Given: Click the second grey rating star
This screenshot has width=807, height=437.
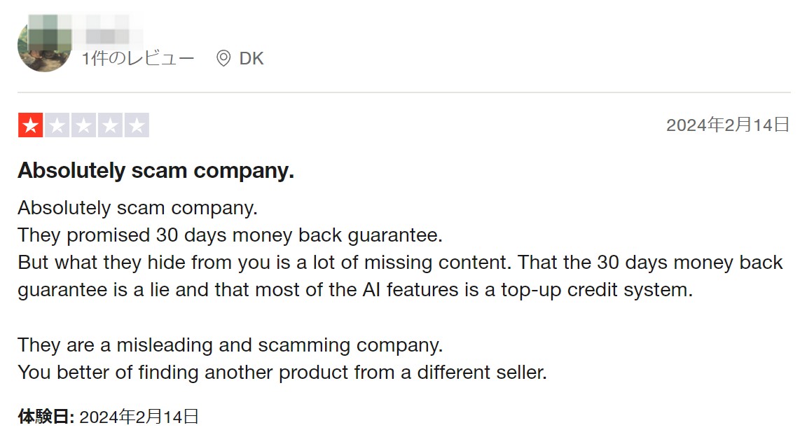Looking at the screenshot, I should tap(57, 125).
